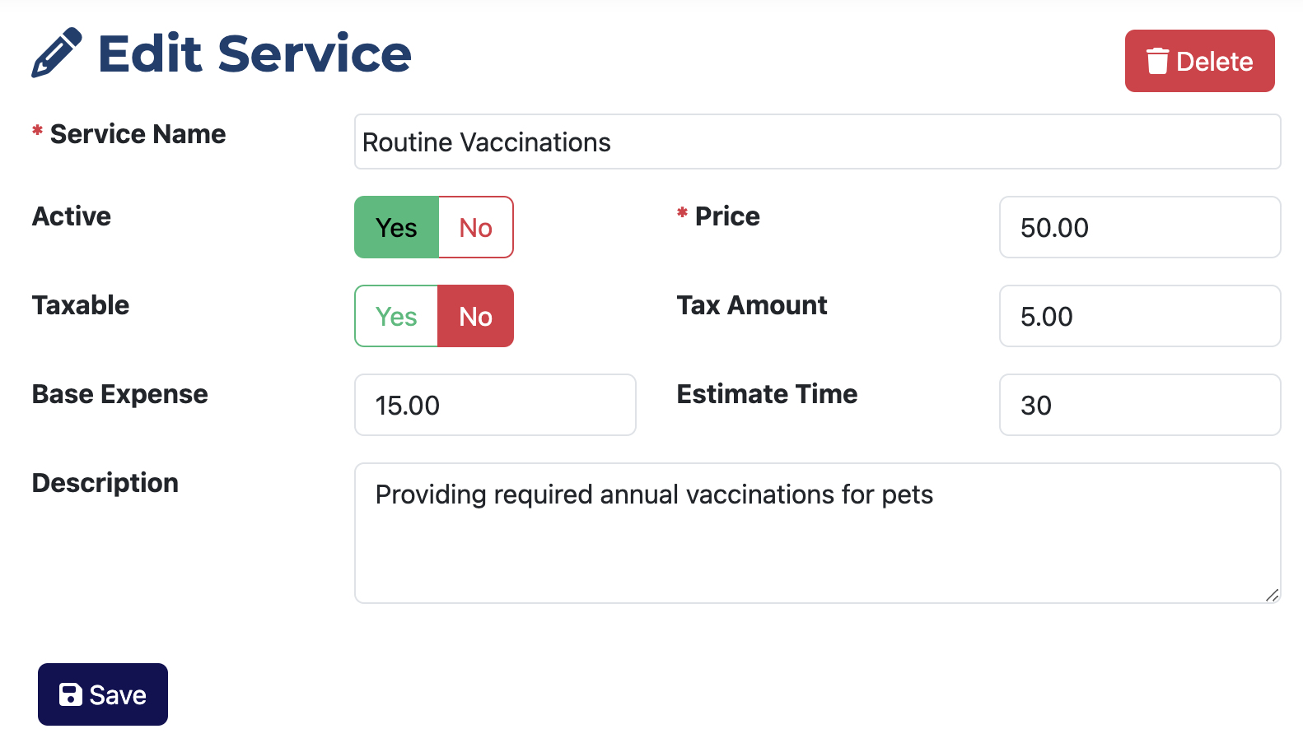Click the Save button
The height and width of the screenshot is (752, 1303).
tap(103, 694)
